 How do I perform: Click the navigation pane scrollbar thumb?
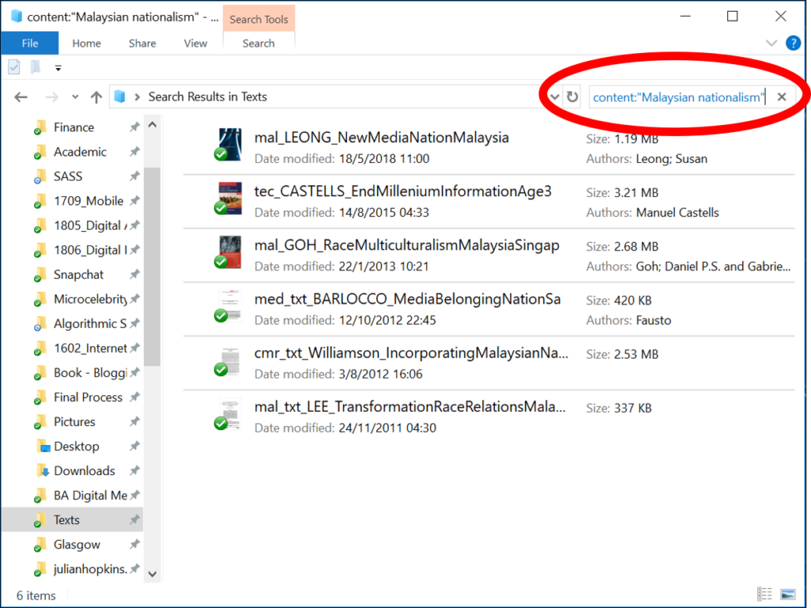click(x=152, y=267)
